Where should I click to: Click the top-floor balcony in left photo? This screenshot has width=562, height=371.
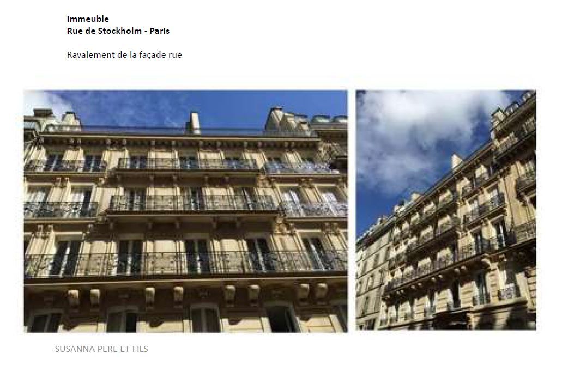188,164
